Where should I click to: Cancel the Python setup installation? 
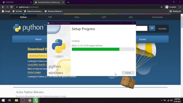coord(128,73)
